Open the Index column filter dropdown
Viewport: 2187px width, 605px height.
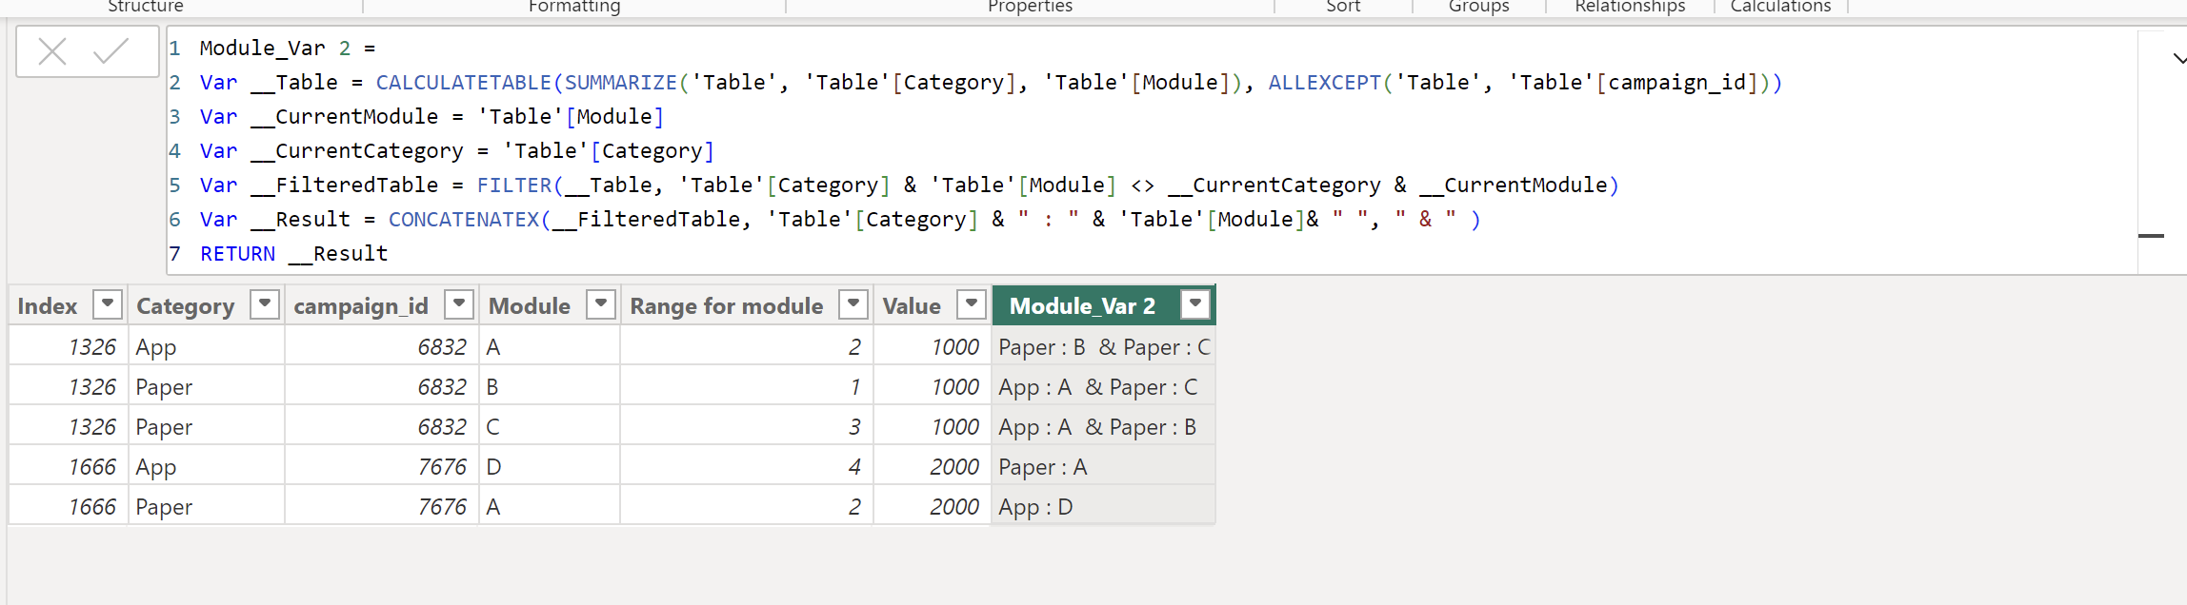[x=108, y=304]
